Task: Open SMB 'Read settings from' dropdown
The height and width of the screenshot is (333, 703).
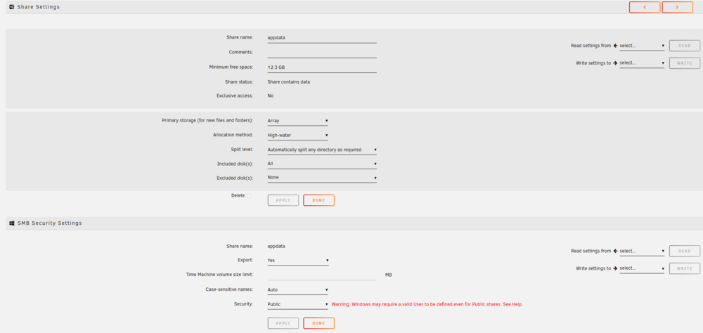Action: tap(642, 252)
